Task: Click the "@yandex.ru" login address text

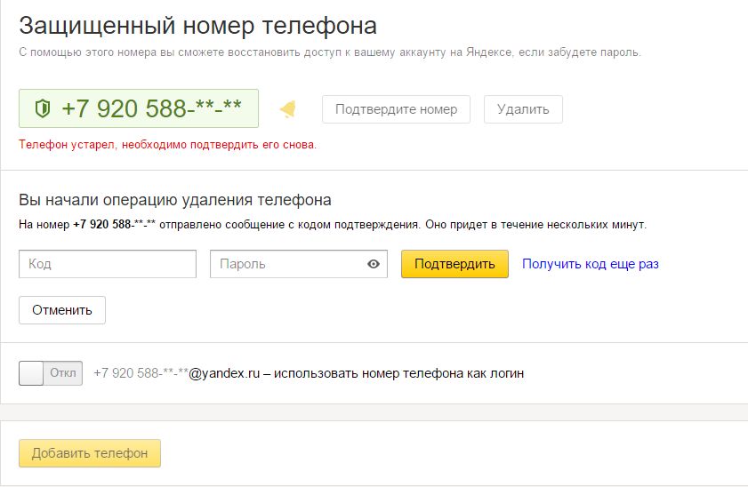Action: pos(224,373)
